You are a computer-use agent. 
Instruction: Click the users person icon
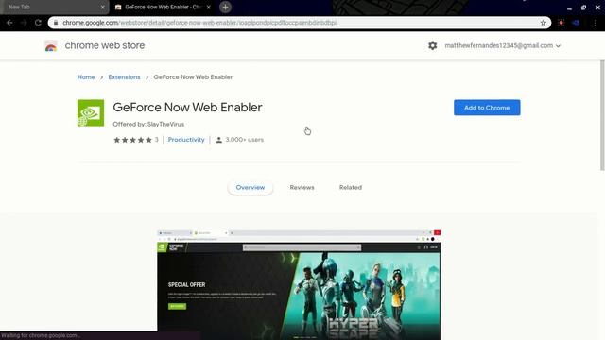coord(218,140)
